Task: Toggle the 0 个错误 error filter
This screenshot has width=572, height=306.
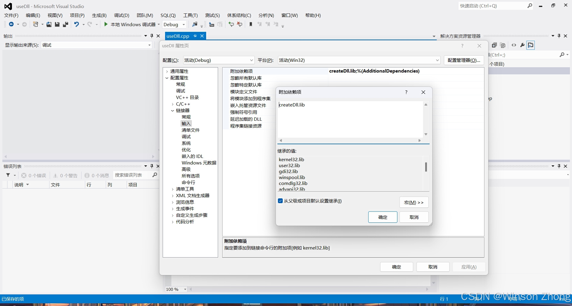Action: (x=34, y=175)
